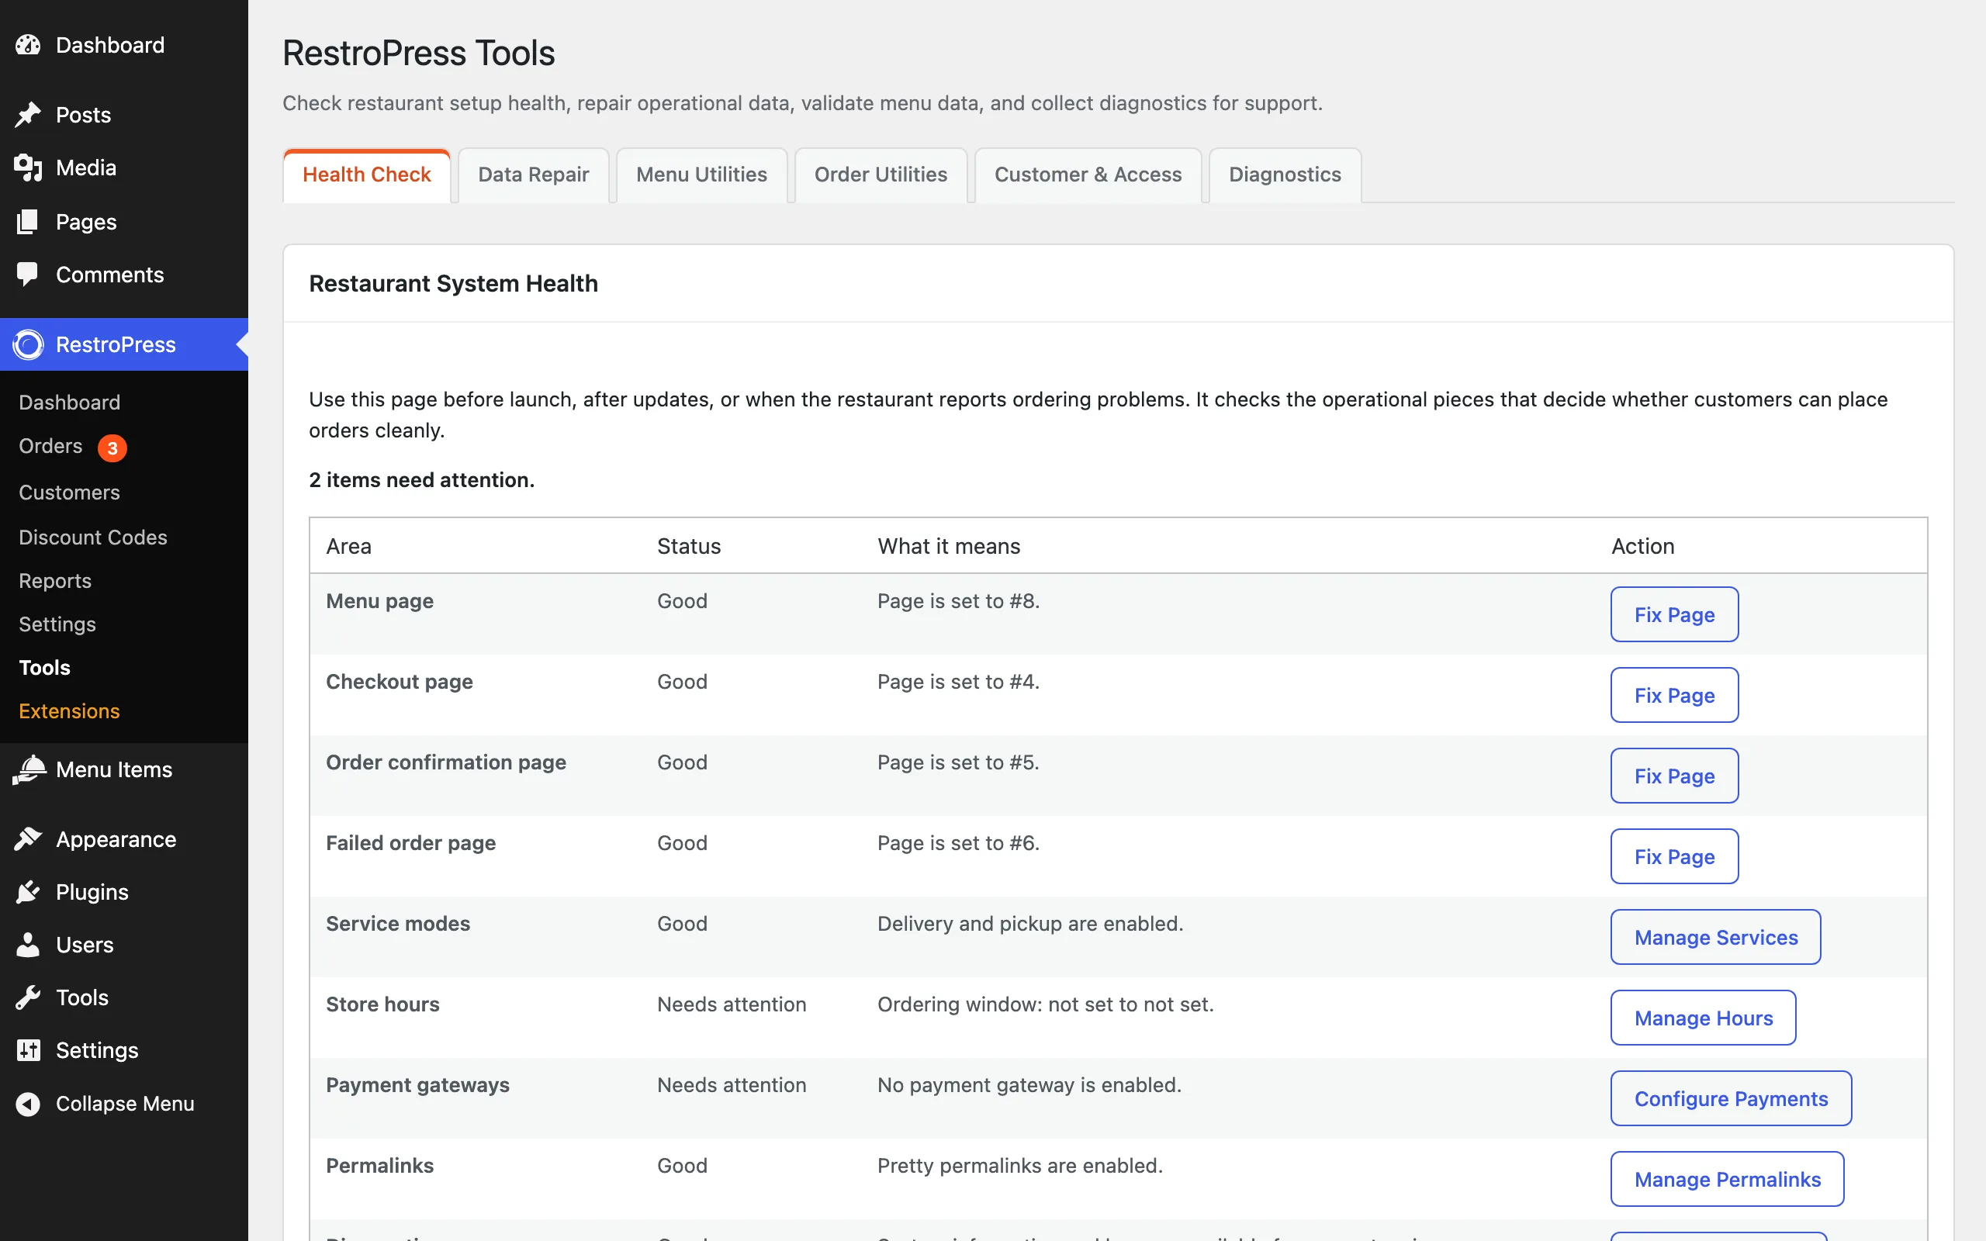Click the Manage Permalinks button
Screen dimensions: 1986x1241
[x=1727, y=1179]
